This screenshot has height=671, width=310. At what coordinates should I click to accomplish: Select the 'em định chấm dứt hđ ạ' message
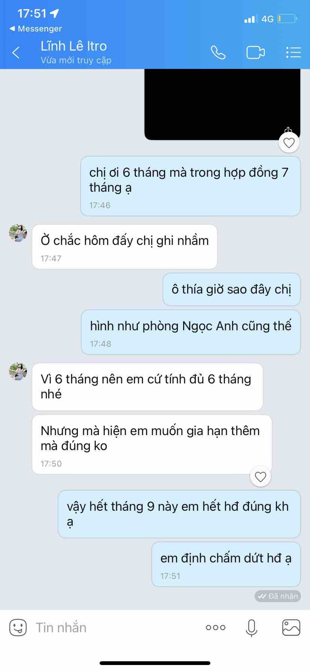(x=226, y=564)
